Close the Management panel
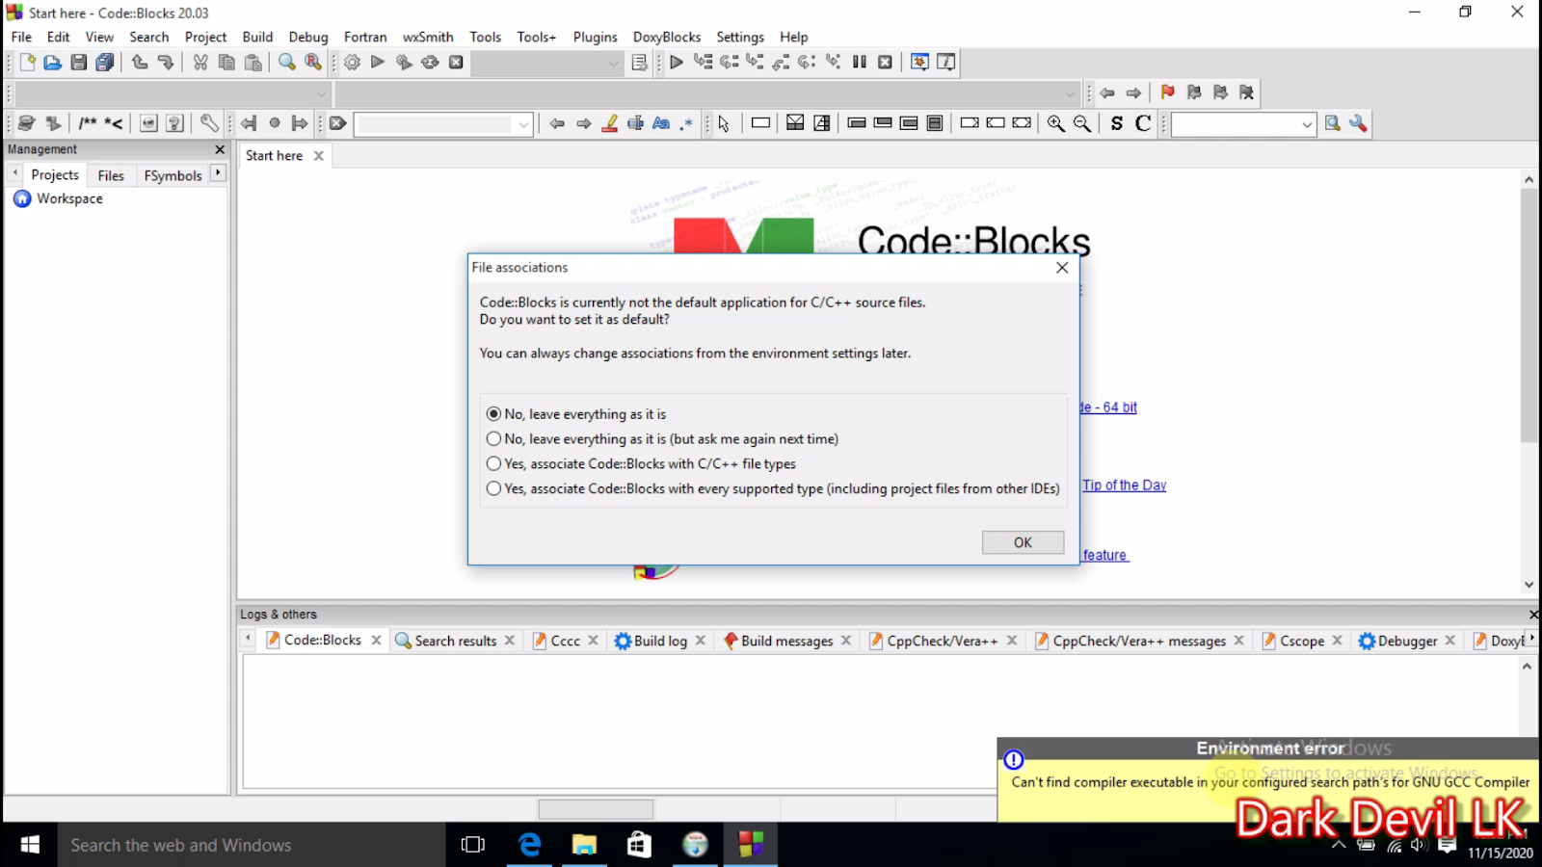Screen dimensions: 1542x867 pyautogui.click(x=220, y=149)
